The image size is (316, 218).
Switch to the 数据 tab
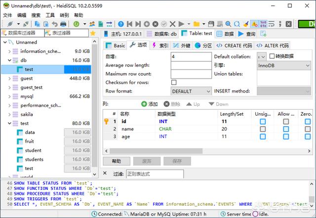tap(225, 34)
